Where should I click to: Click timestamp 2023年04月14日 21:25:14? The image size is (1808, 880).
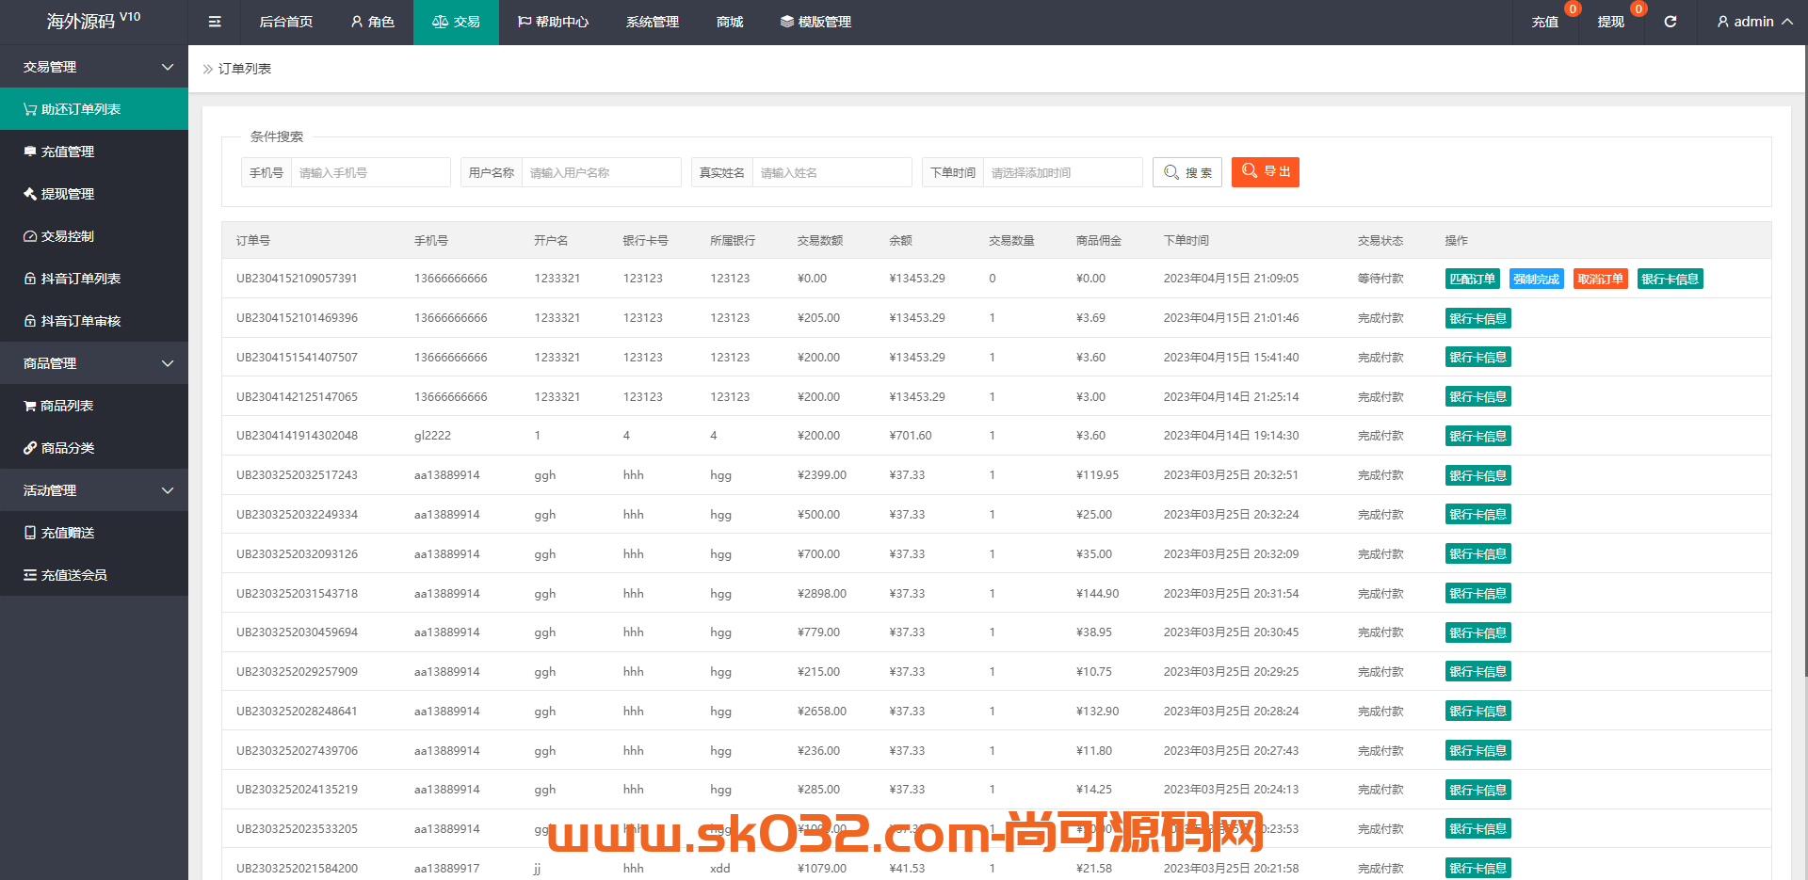pyautogui.click(x=1231, y=397)
